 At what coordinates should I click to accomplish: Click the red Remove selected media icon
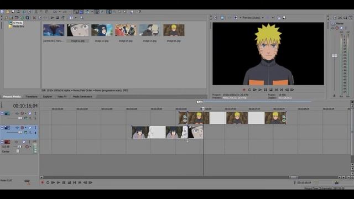pos(34,18)
